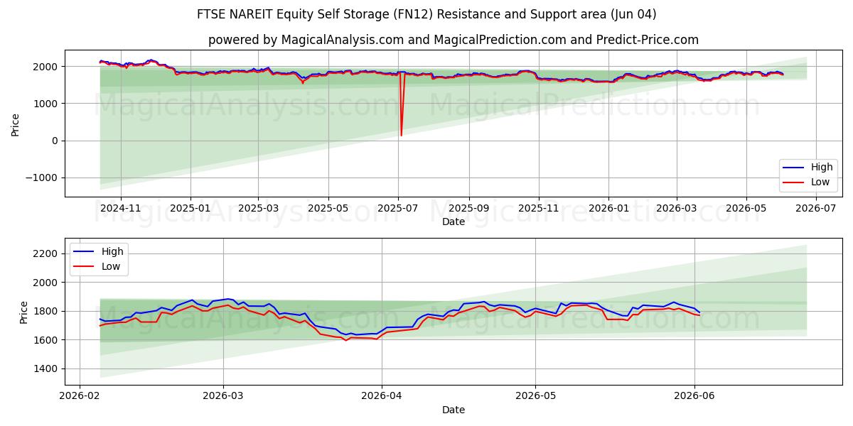Click the '2026-04' date label on bottom chart axis
The width and height of the screenshot is (853, 426).
click(x=382, y=397)
